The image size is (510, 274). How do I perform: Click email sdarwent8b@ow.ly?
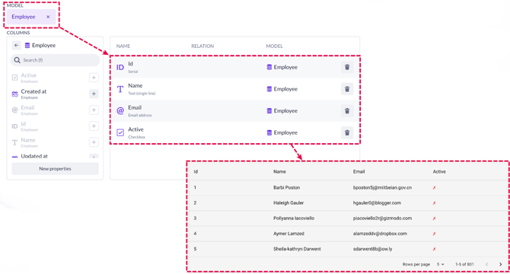[373, 249]
